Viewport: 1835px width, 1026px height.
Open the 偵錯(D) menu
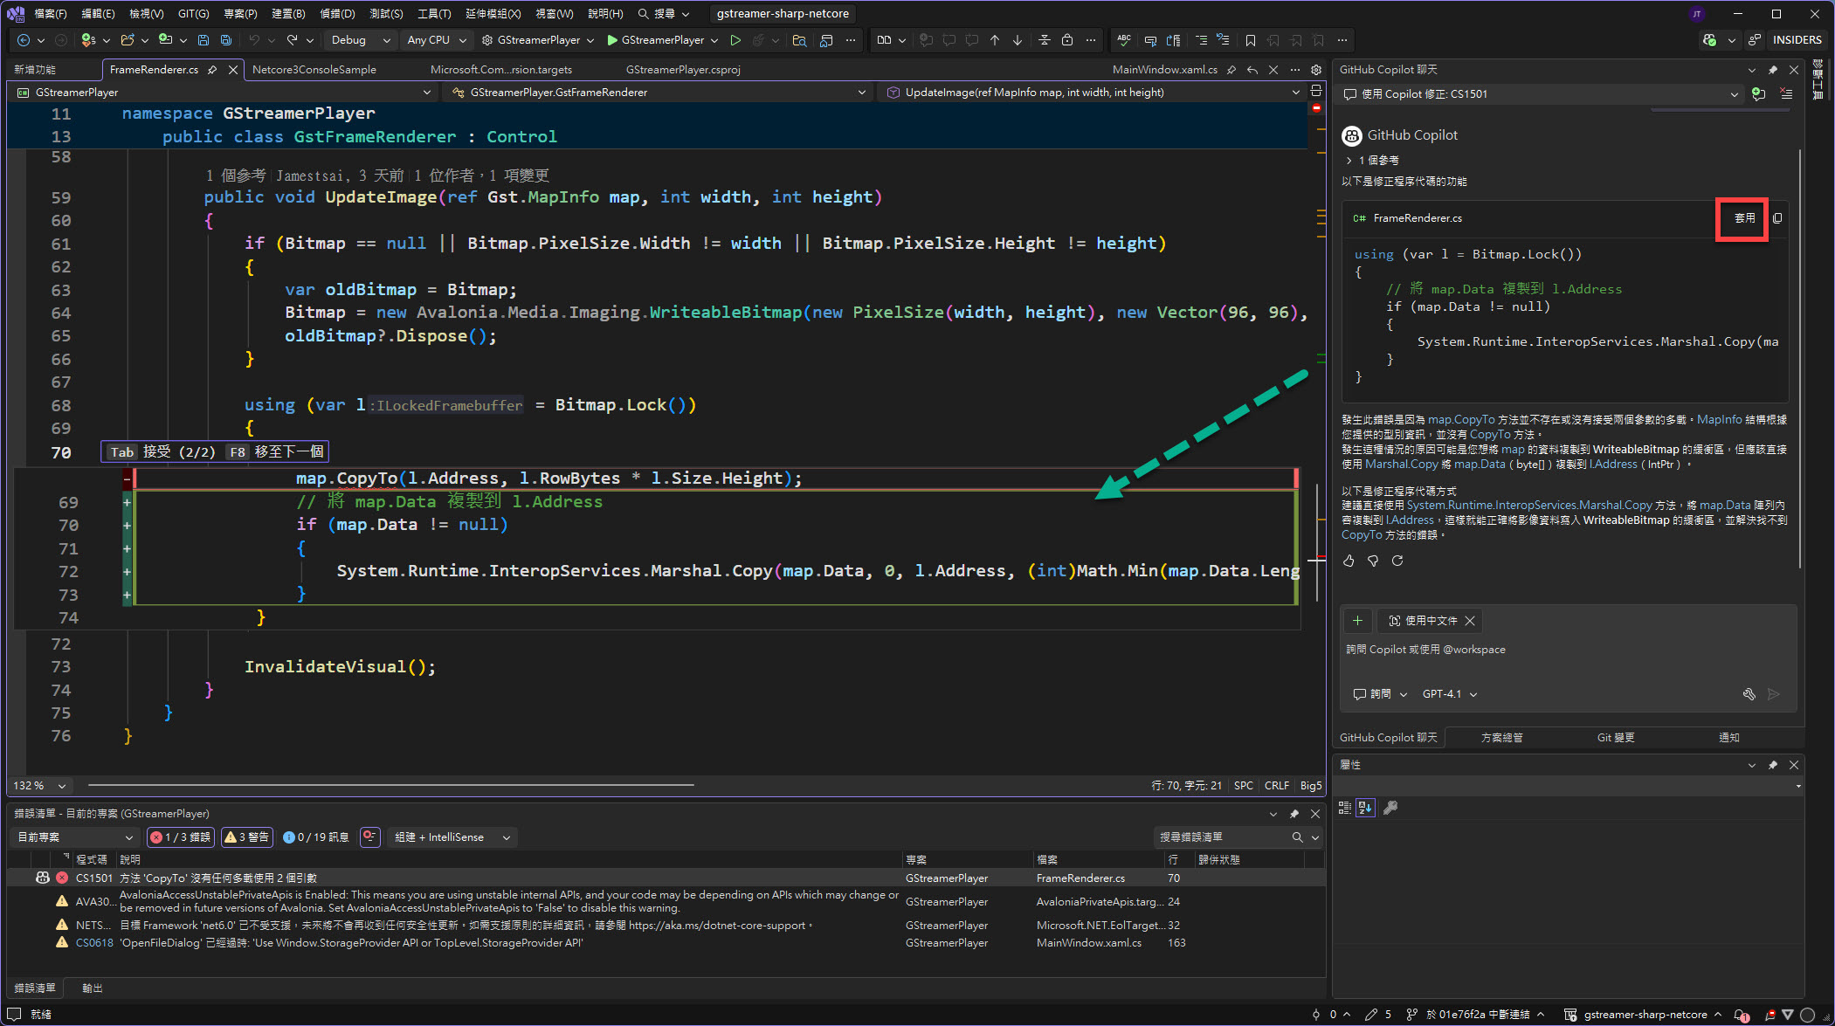[337, 13]
